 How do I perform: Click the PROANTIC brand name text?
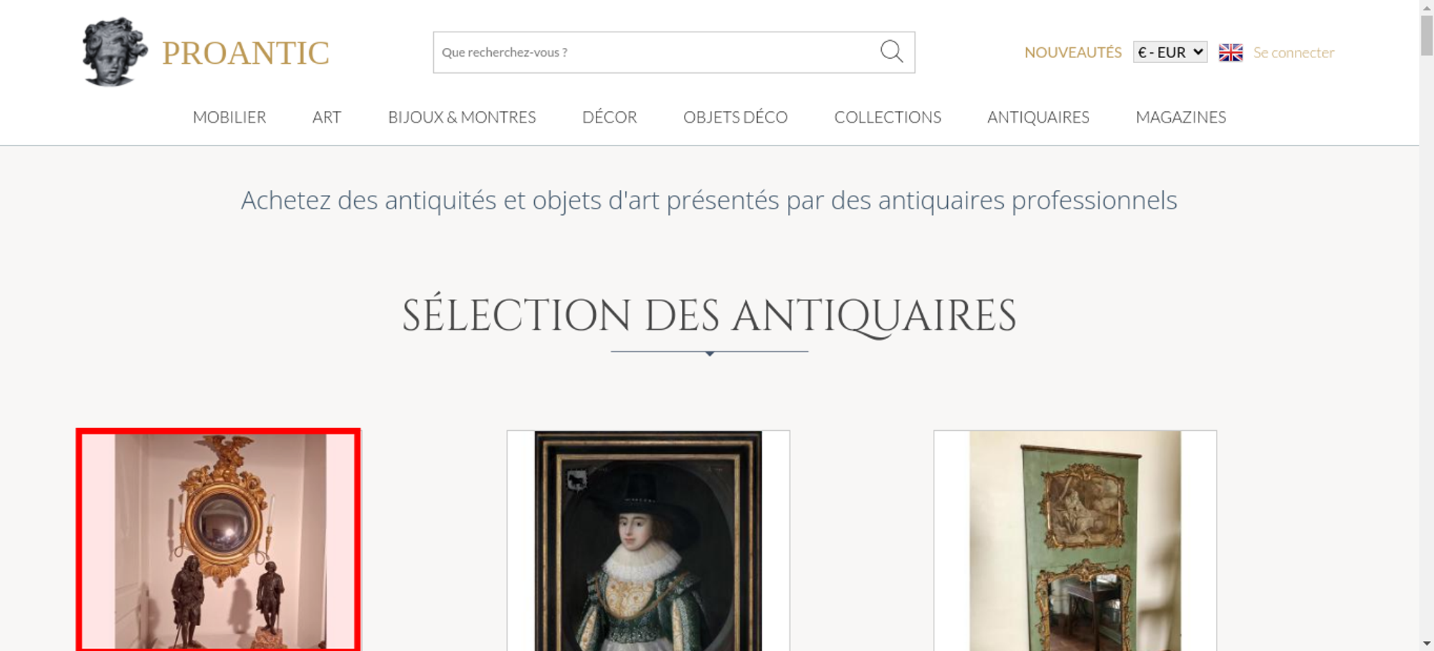(x=245, y=53)
